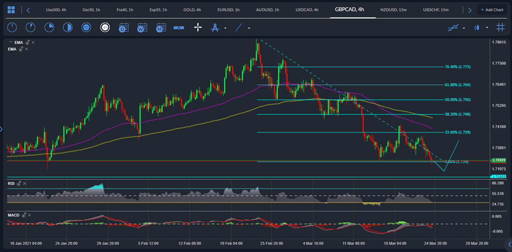512x252 pixels.
Task: Switch to the Ger30, 1h tab
Action: (91, 10)
